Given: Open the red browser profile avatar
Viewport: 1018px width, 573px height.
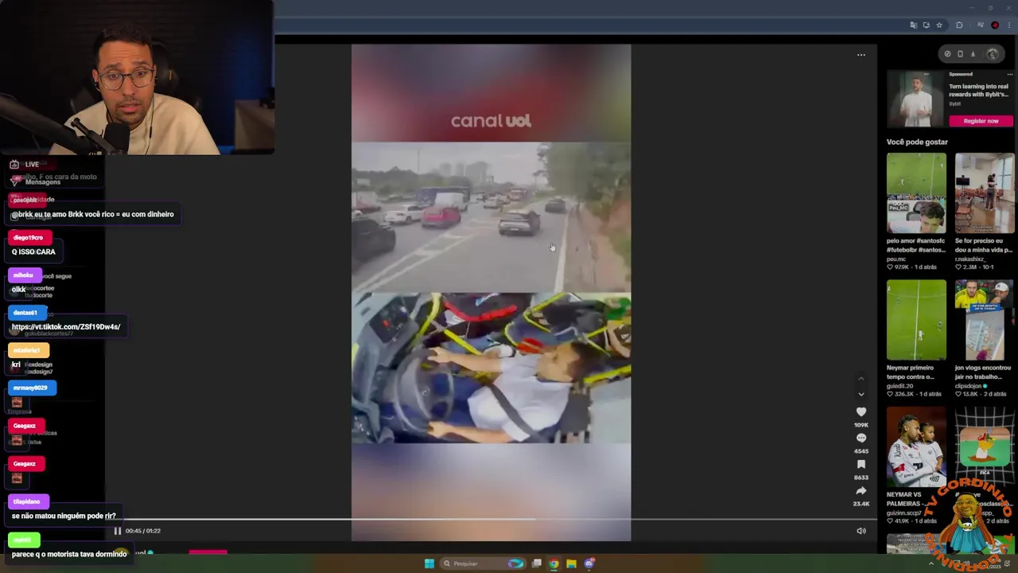Looking at the screenshot, I should (995, 25).
